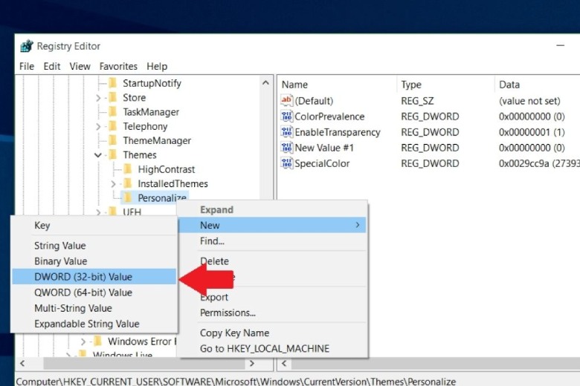Select Copy Key Name
The height and width of the screenshot is (386, 580).
click(272, 333)
